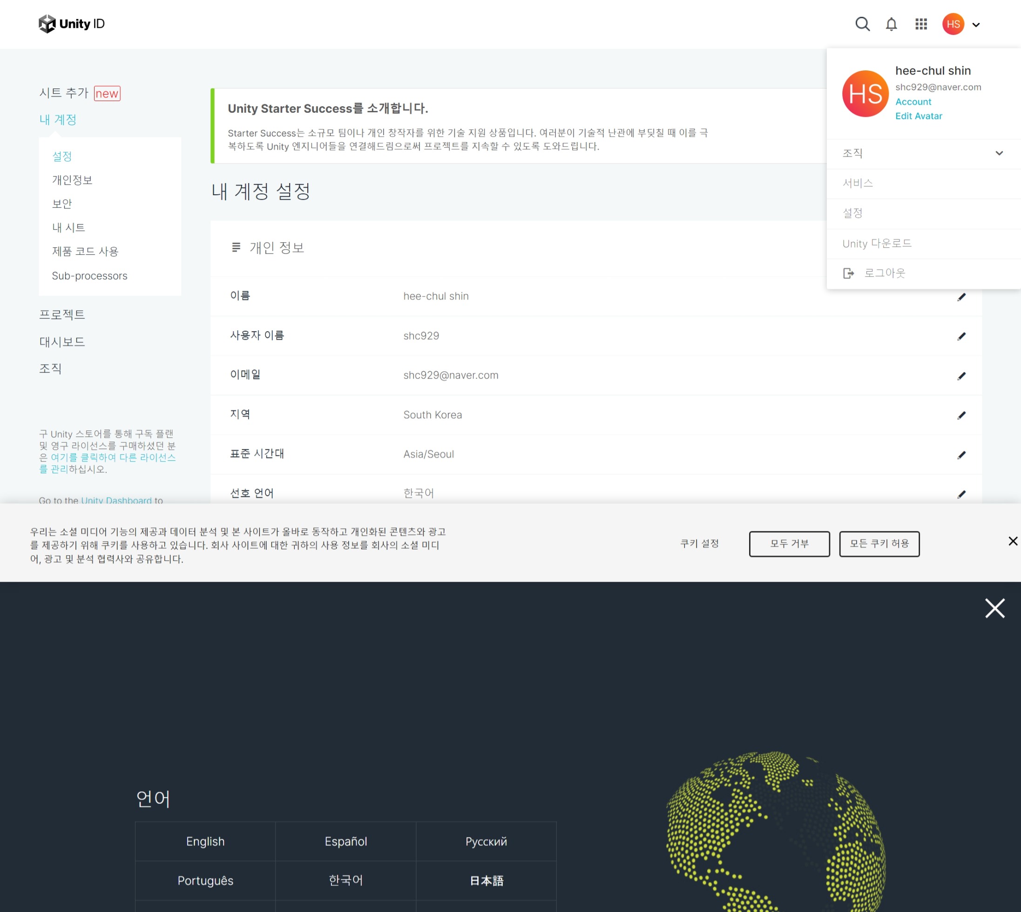This screenshot has height=912, width=1021.
Task: Choose Español language
Action: click(345, 841)
